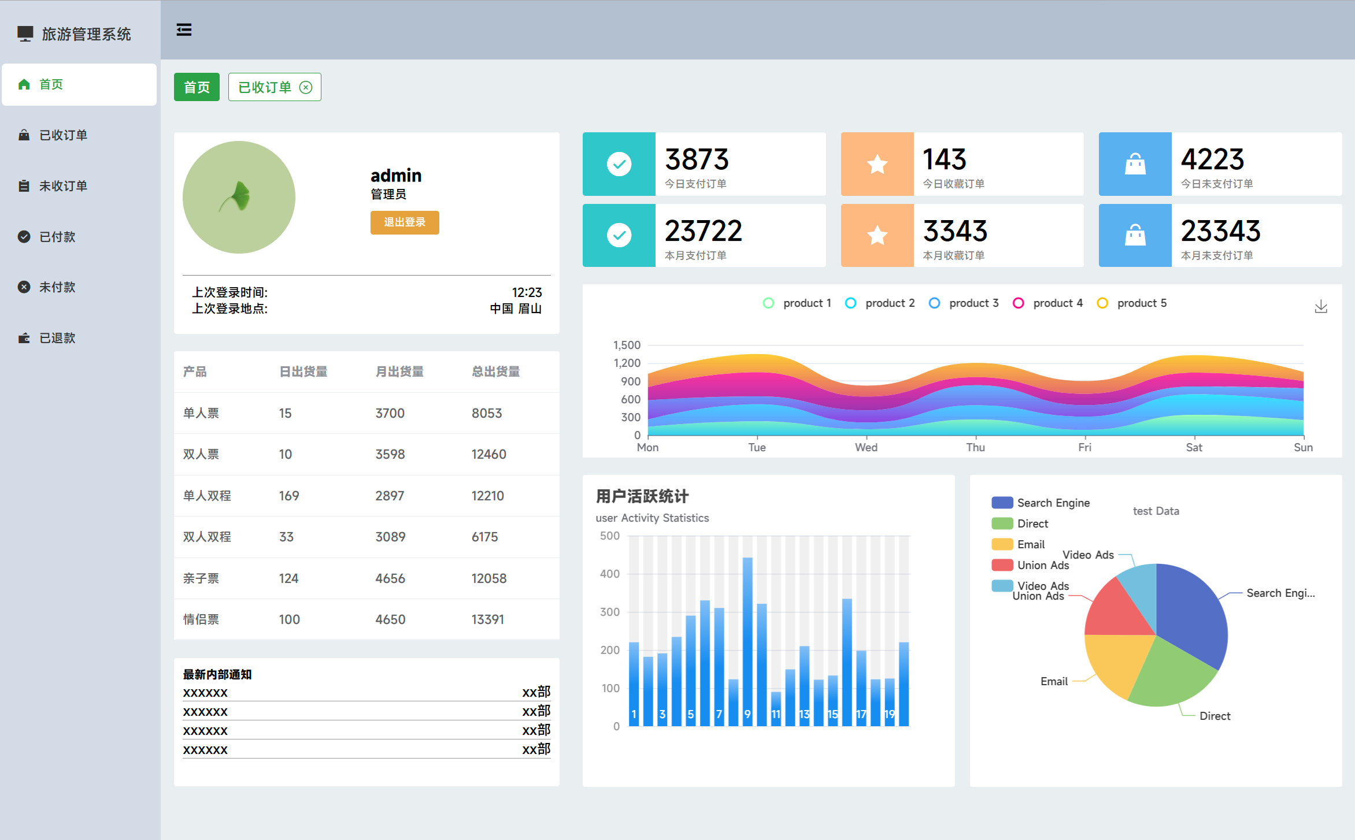Click the 日出货量 column header

pyautogui.click(x=303, y=371)
